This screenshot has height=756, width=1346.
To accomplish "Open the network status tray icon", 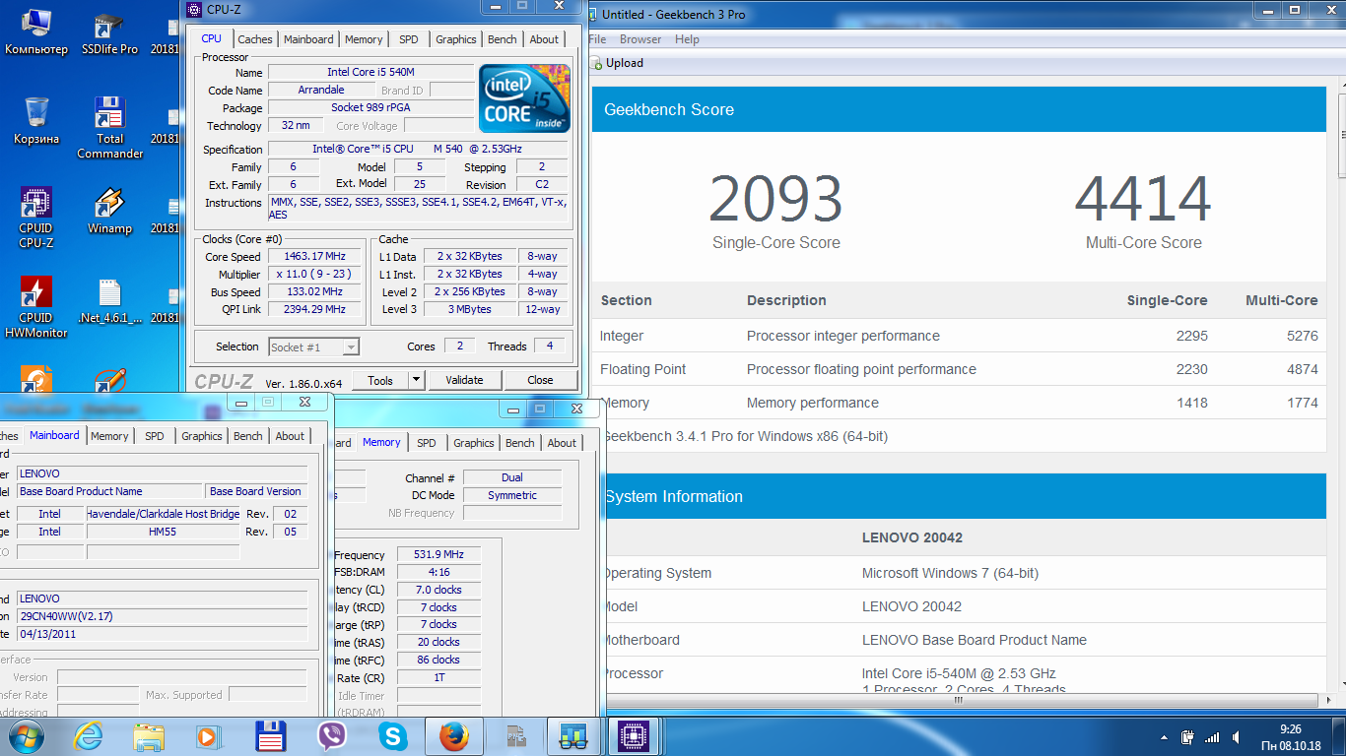I will tap(1212, 737).
